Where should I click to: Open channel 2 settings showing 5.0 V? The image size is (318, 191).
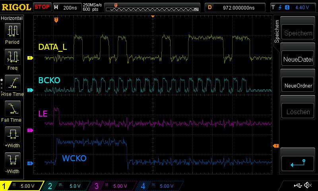67,186
